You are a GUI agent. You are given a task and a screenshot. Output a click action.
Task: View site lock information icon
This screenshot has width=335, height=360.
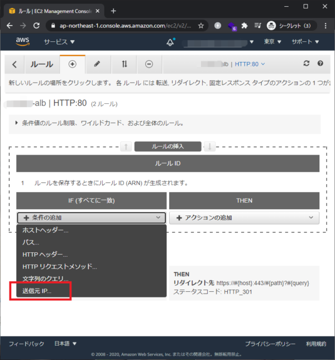coord(53,26)
